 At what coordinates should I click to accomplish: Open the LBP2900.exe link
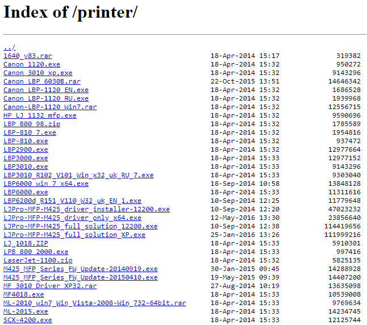26,149
